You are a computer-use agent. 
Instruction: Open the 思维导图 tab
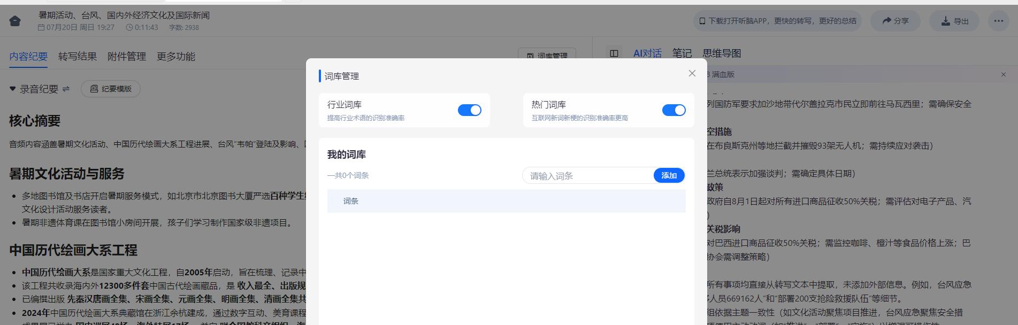pos(722,53)
